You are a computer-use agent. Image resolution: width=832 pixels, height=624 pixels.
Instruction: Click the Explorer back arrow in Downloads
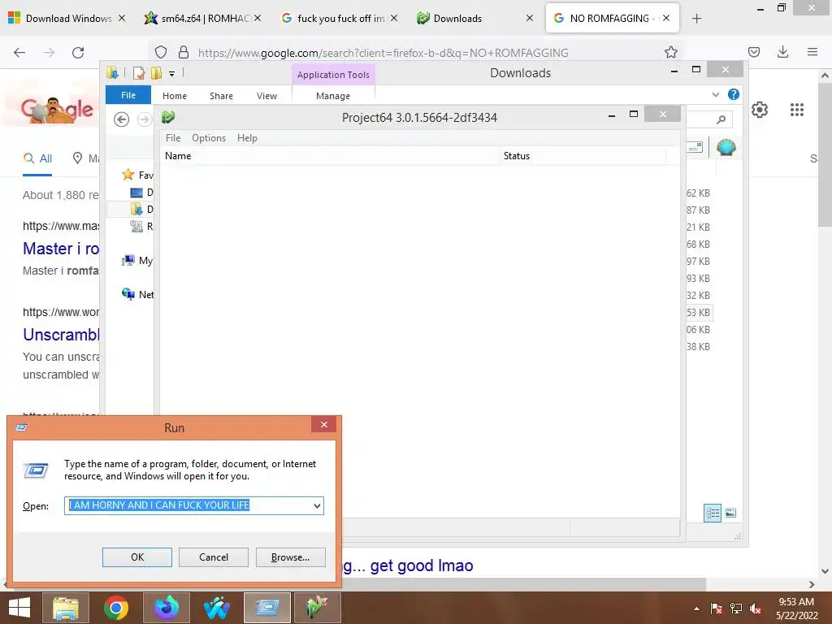coord(122,119)
